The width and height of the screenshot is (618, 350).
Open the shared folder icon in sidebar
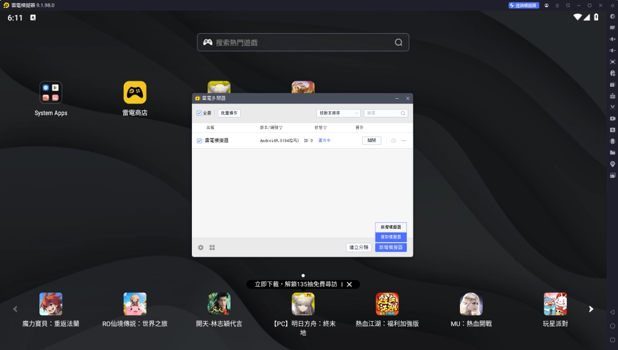click(x=613, y=152)
